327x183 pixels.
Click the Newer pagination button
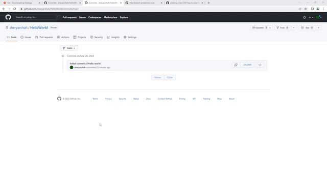tap(157, 77)
